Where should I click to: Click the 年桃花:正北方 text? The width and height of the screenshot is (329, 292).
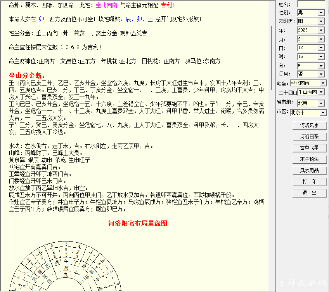(119, 61)
